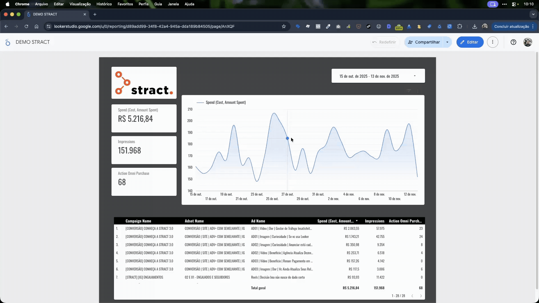Screen dimensions: 539x303
Task: Open the three-dot more options menu
Action: (492, 42)
